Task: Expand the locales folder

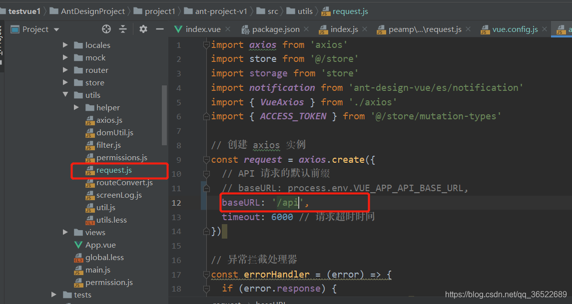Action: click(x=65, y=45)
